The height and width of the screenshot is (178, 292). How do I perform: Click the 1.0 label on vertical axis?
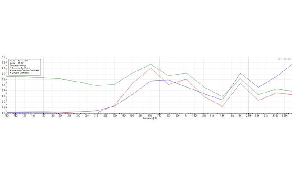coord(3,57)
